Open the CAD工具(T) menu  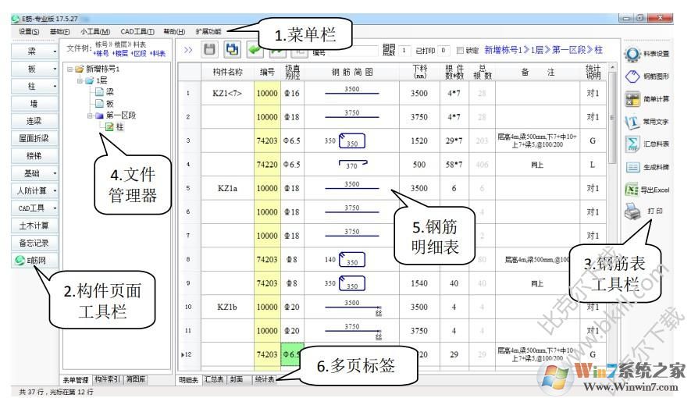point(137,32)
